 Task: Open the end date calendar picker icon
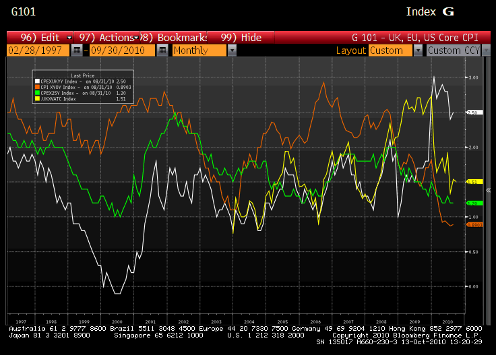tap(162, 51)
